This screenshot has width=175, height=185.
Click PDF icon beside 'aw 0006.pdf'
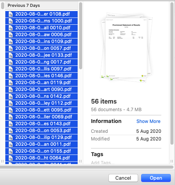coord(11,35)
